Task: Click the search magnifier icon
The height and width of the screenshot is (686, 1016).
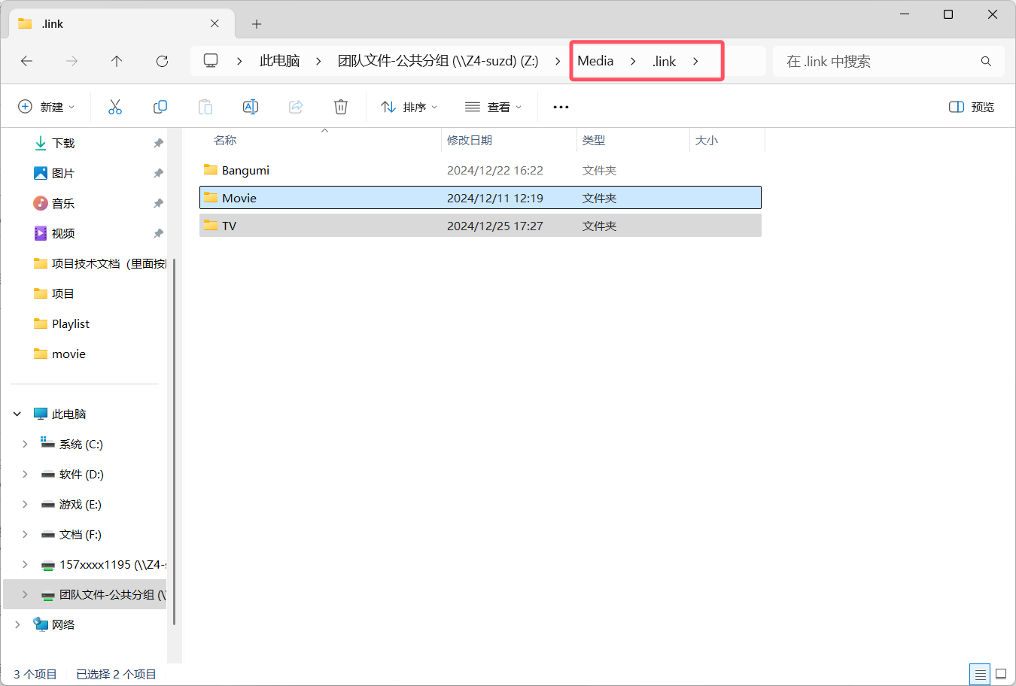Action: pyautogui.click(x=986, y=61)
